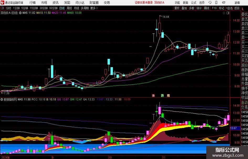Click the 叠加 overlay button
The height and width of the screenshot is (159, 248).
(184, 8)
